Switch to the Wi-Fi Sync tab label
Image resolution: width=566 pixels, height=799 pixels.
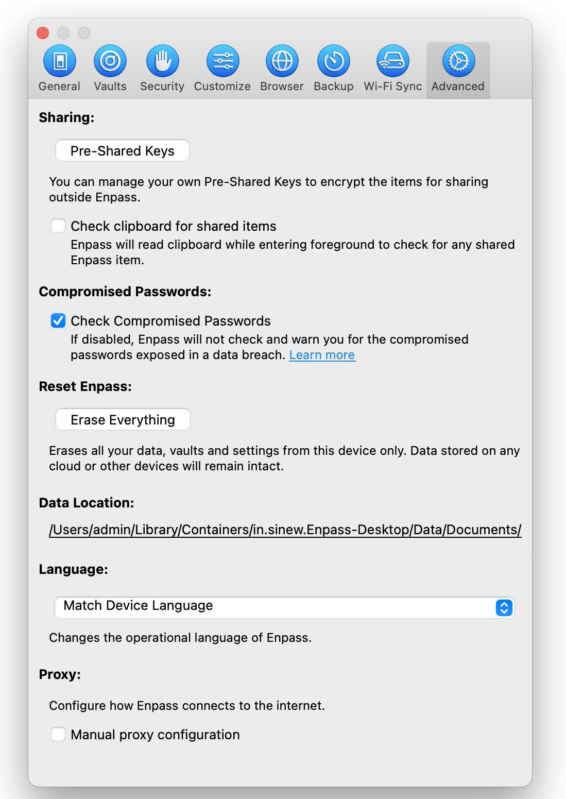coord(393,86)
